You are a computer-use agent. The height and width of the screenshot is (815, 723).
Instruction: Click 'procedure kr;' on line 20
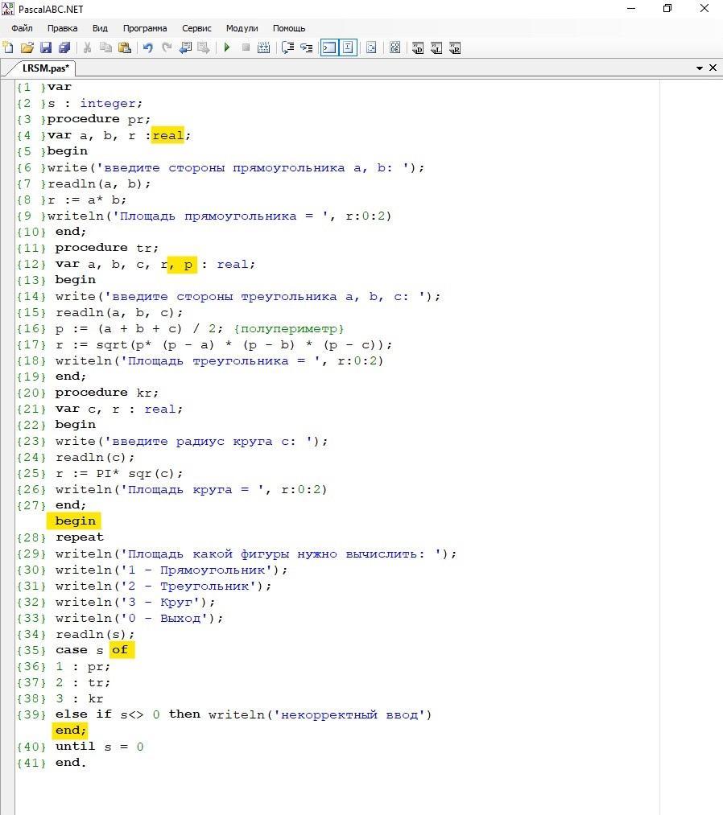click(x=106, y=393)
